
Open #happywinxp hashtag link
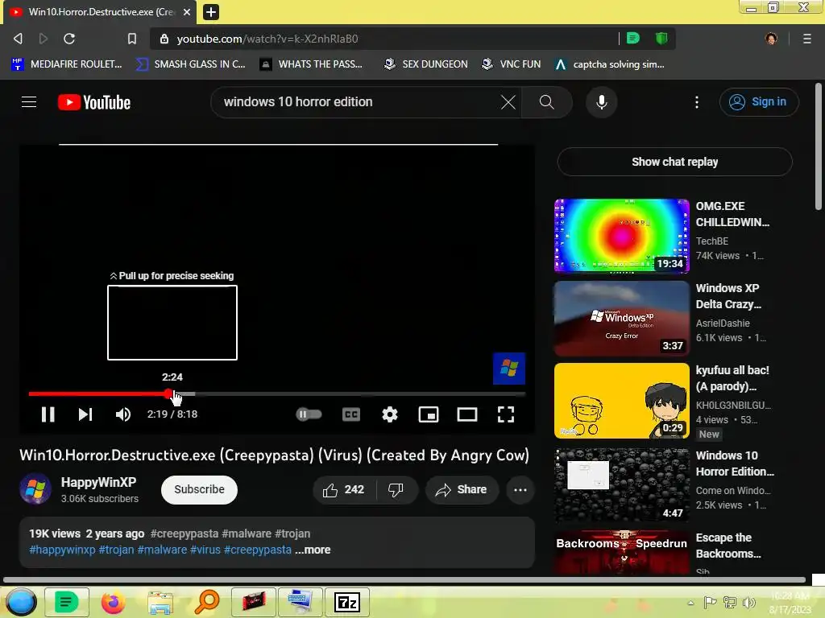[x=62, y=550]
